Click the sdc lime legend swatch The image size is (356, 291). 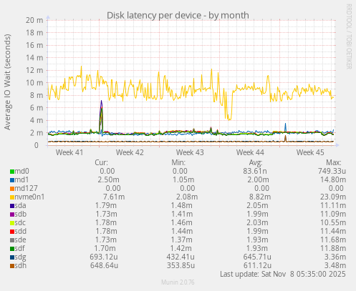point(12,223)
